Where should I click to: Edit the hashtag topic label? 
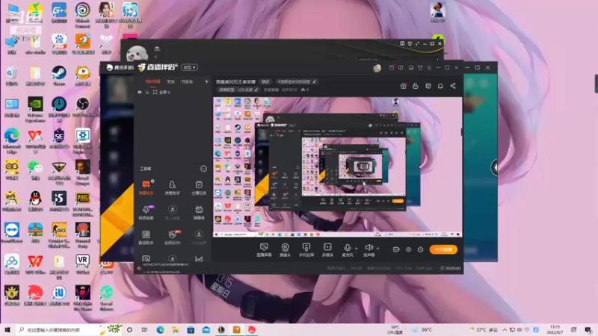(x=297, y=81)
